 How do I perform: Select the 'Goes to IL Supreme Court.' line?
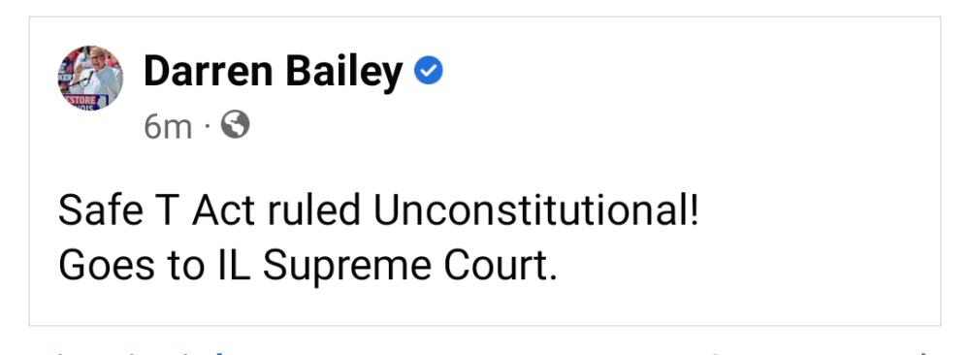(x=307, y=267)
